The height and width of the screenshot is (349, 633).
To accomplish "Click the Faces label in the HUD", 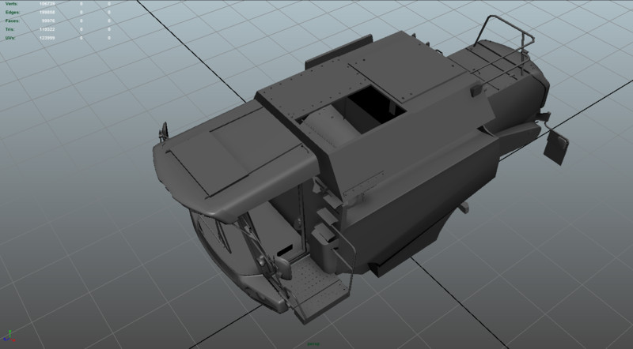I will [12, 22].
